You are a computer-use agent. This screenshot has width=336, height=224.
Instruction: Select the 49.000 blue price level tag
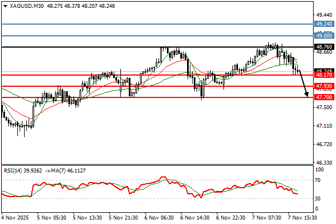click(324, 35)
